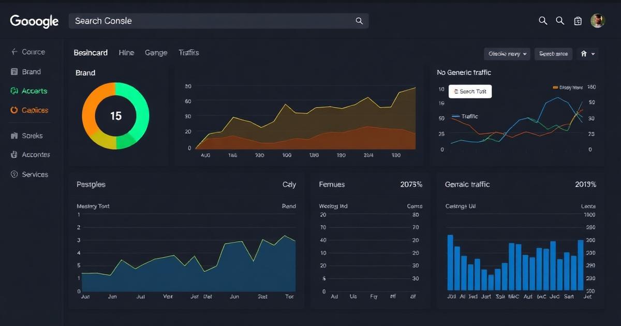Click the orange Disoly Wors legend item
Viewport: 621px width, 326px height.
point(568,88)
